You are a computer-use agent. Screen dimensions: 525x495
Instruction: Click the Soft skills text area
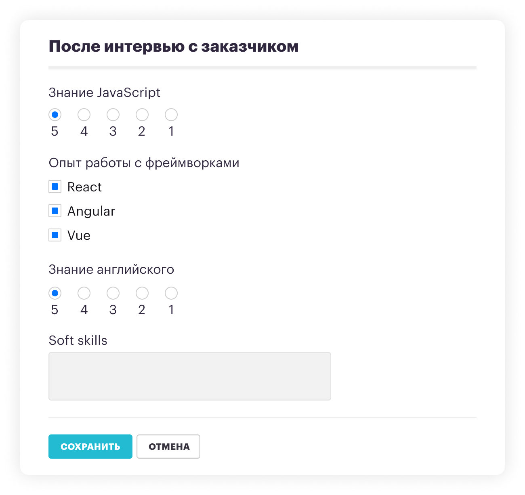(x=190, y=376)
